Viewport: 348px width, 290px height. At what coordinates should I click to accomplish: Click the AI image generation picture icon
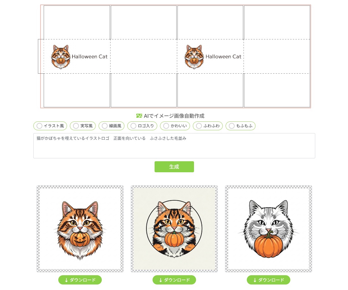pos(139,116)
